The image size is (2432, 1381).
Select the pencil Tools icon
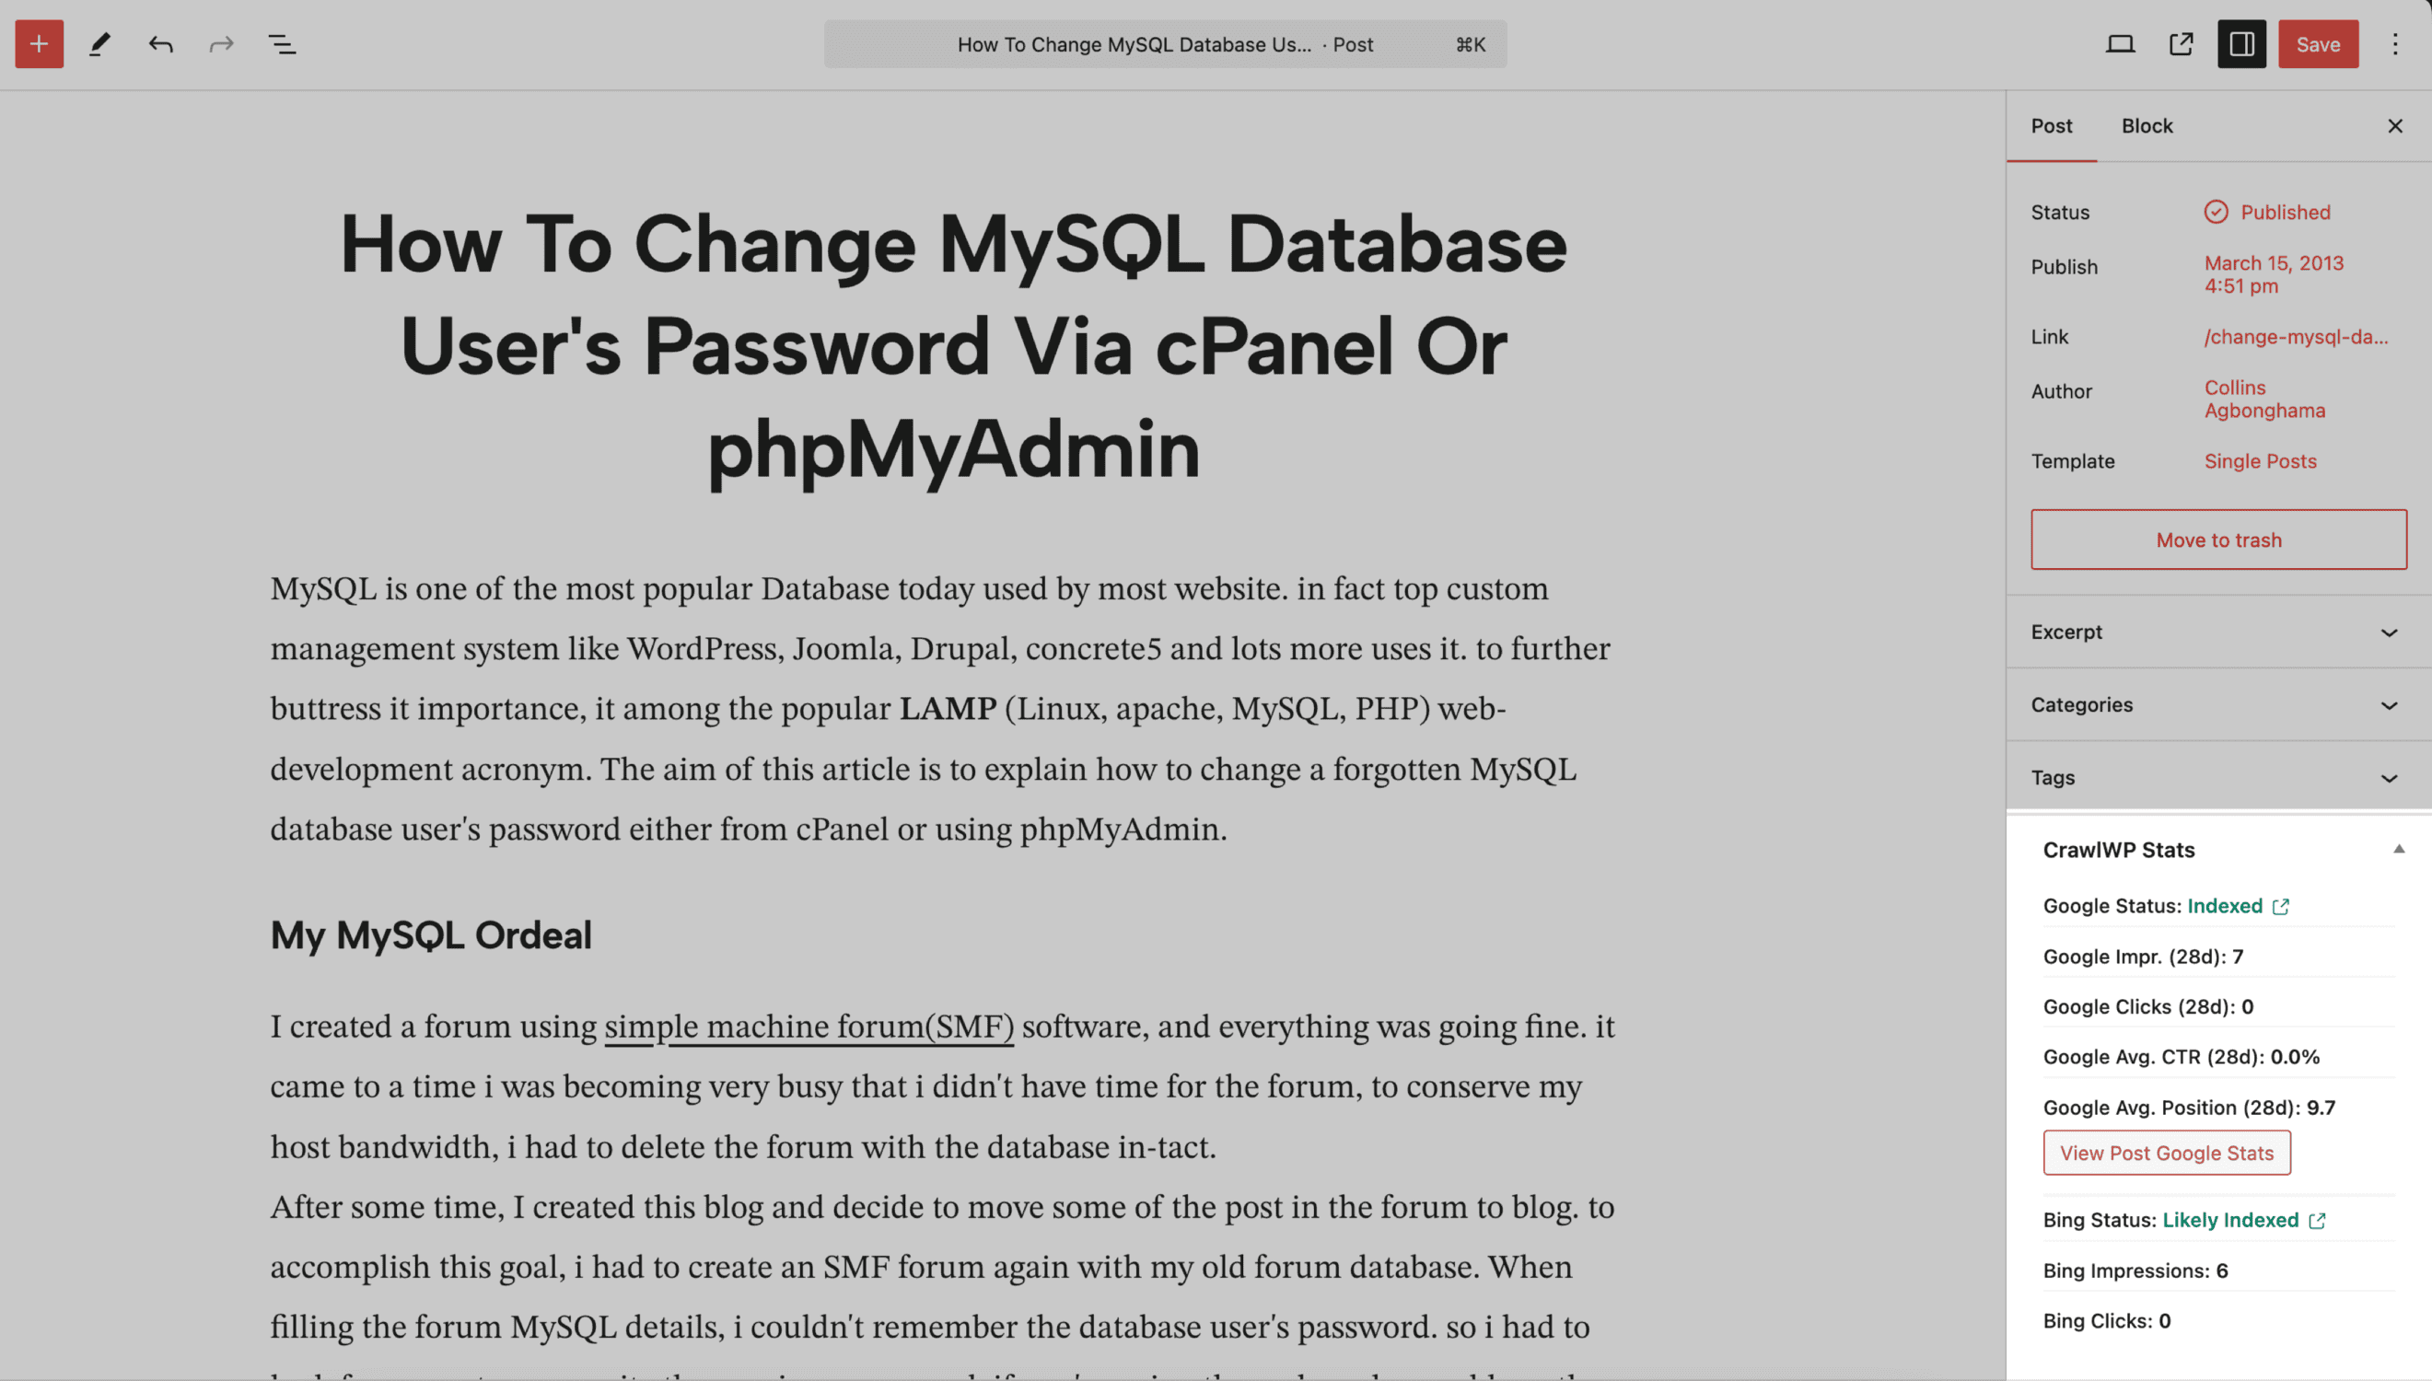99,43
